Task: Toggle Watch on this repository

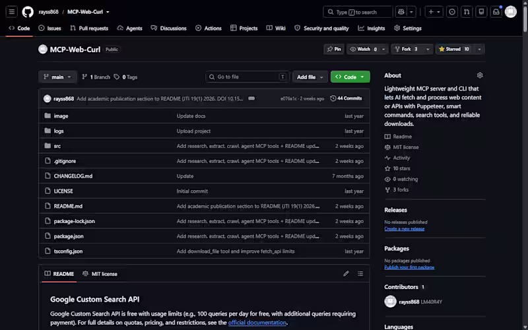Action: tap(364, 49)
